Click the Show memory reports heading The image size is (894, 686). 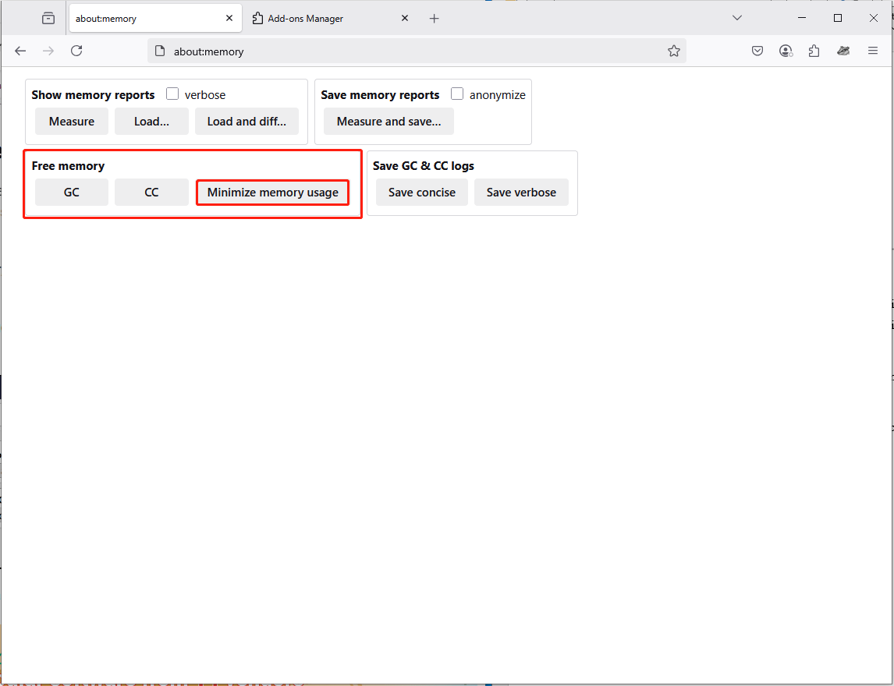pos(93,95)
